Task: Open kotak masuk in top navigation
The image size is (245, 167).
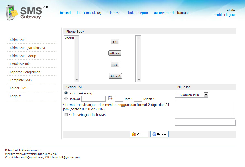Action: coord(86,13)
